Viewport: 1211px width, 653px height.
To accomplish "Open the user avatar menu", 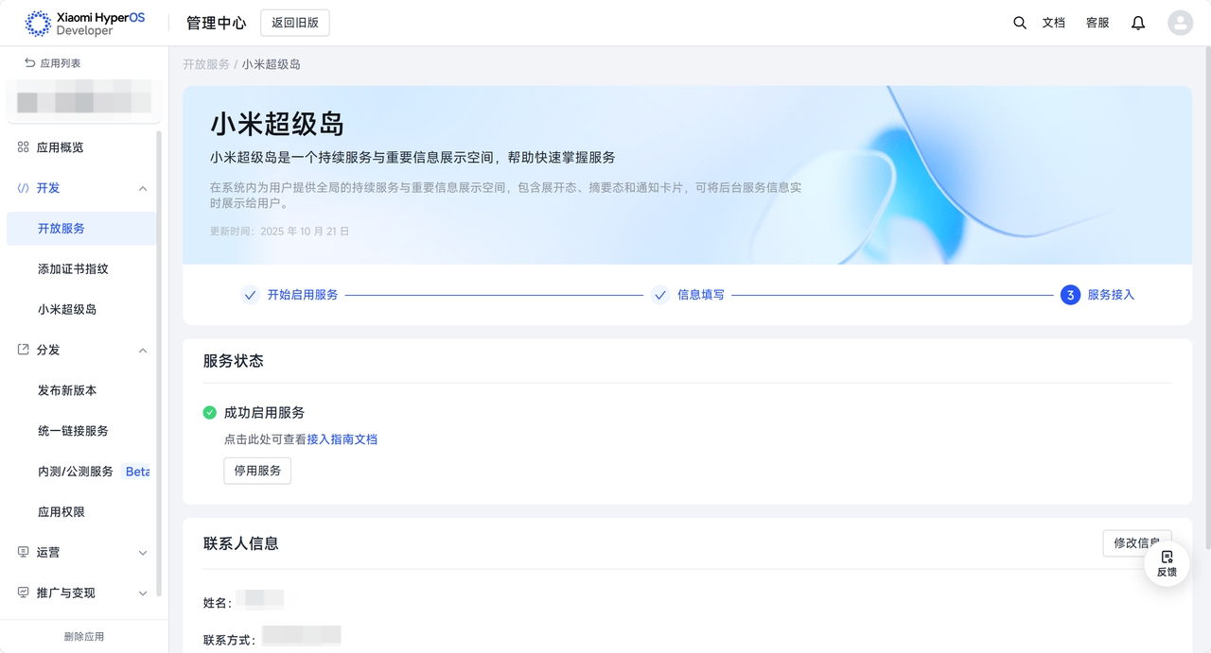I will pyautogui.click(x=1180, y=23).
